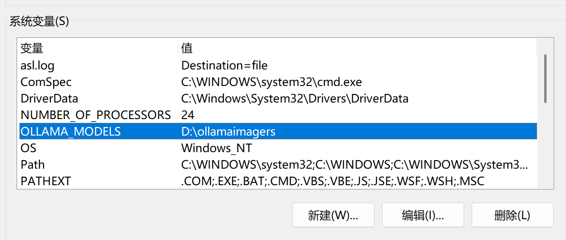Click the scrollbar track below thumb
Screen dimensions: 566x240
(545, 146)
